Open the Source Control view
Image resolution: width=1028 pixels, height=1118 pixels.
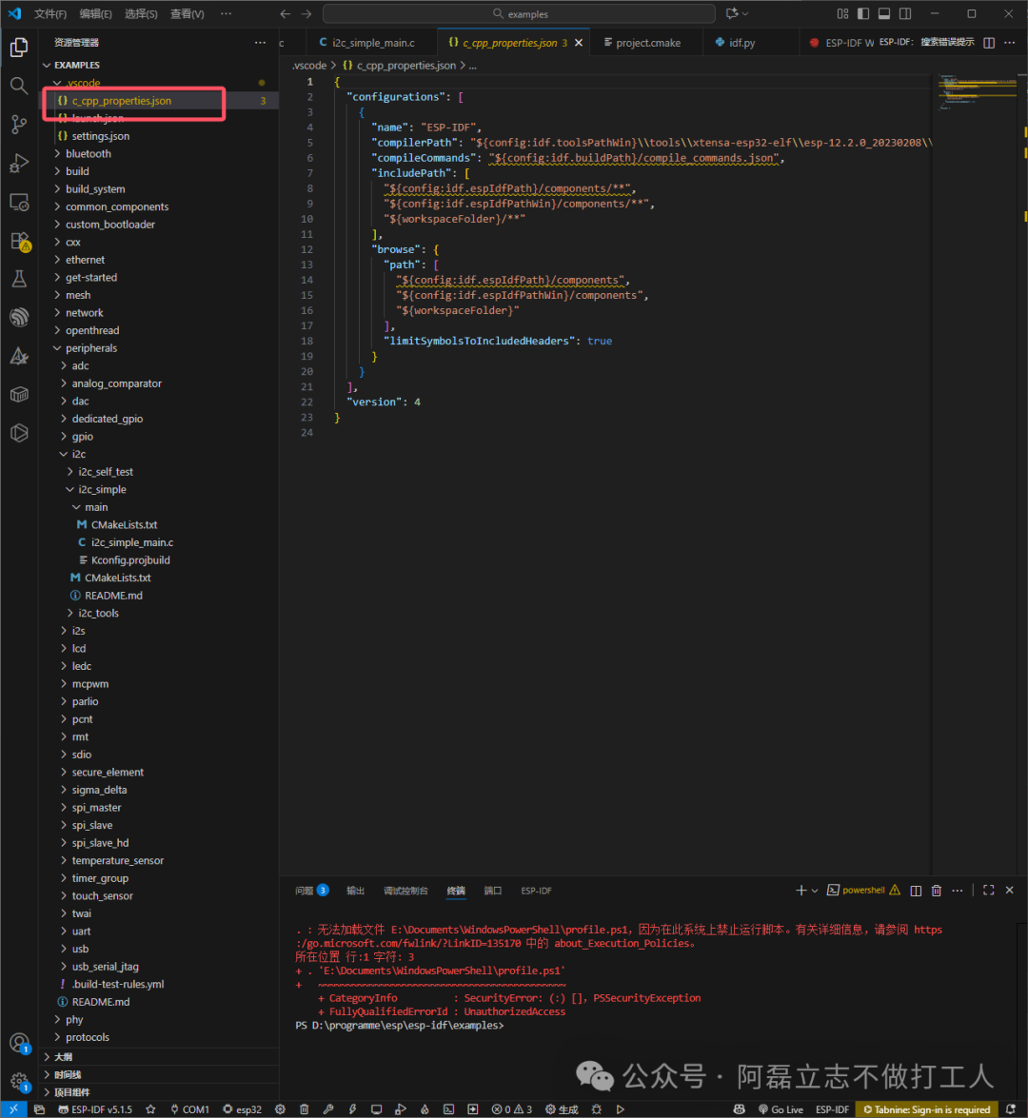pyautogui.click(x=19, y=125)
